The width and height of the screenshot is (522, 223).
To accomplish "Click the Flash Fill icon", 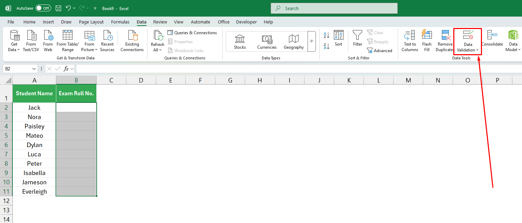I will click(x=427, y=35).
